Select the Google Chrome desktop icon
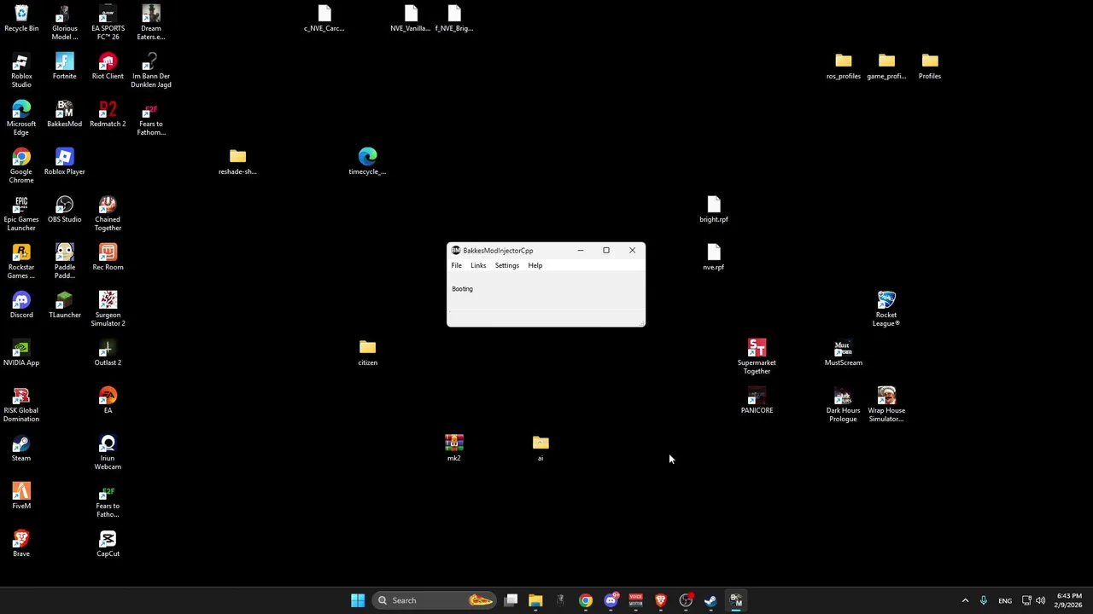The width and height of the screenshot is (1093, 614). pos(21,166)
